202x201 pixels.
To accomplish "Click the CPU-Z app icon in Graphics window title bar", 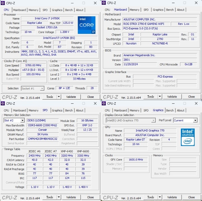I will pos(104,103).
